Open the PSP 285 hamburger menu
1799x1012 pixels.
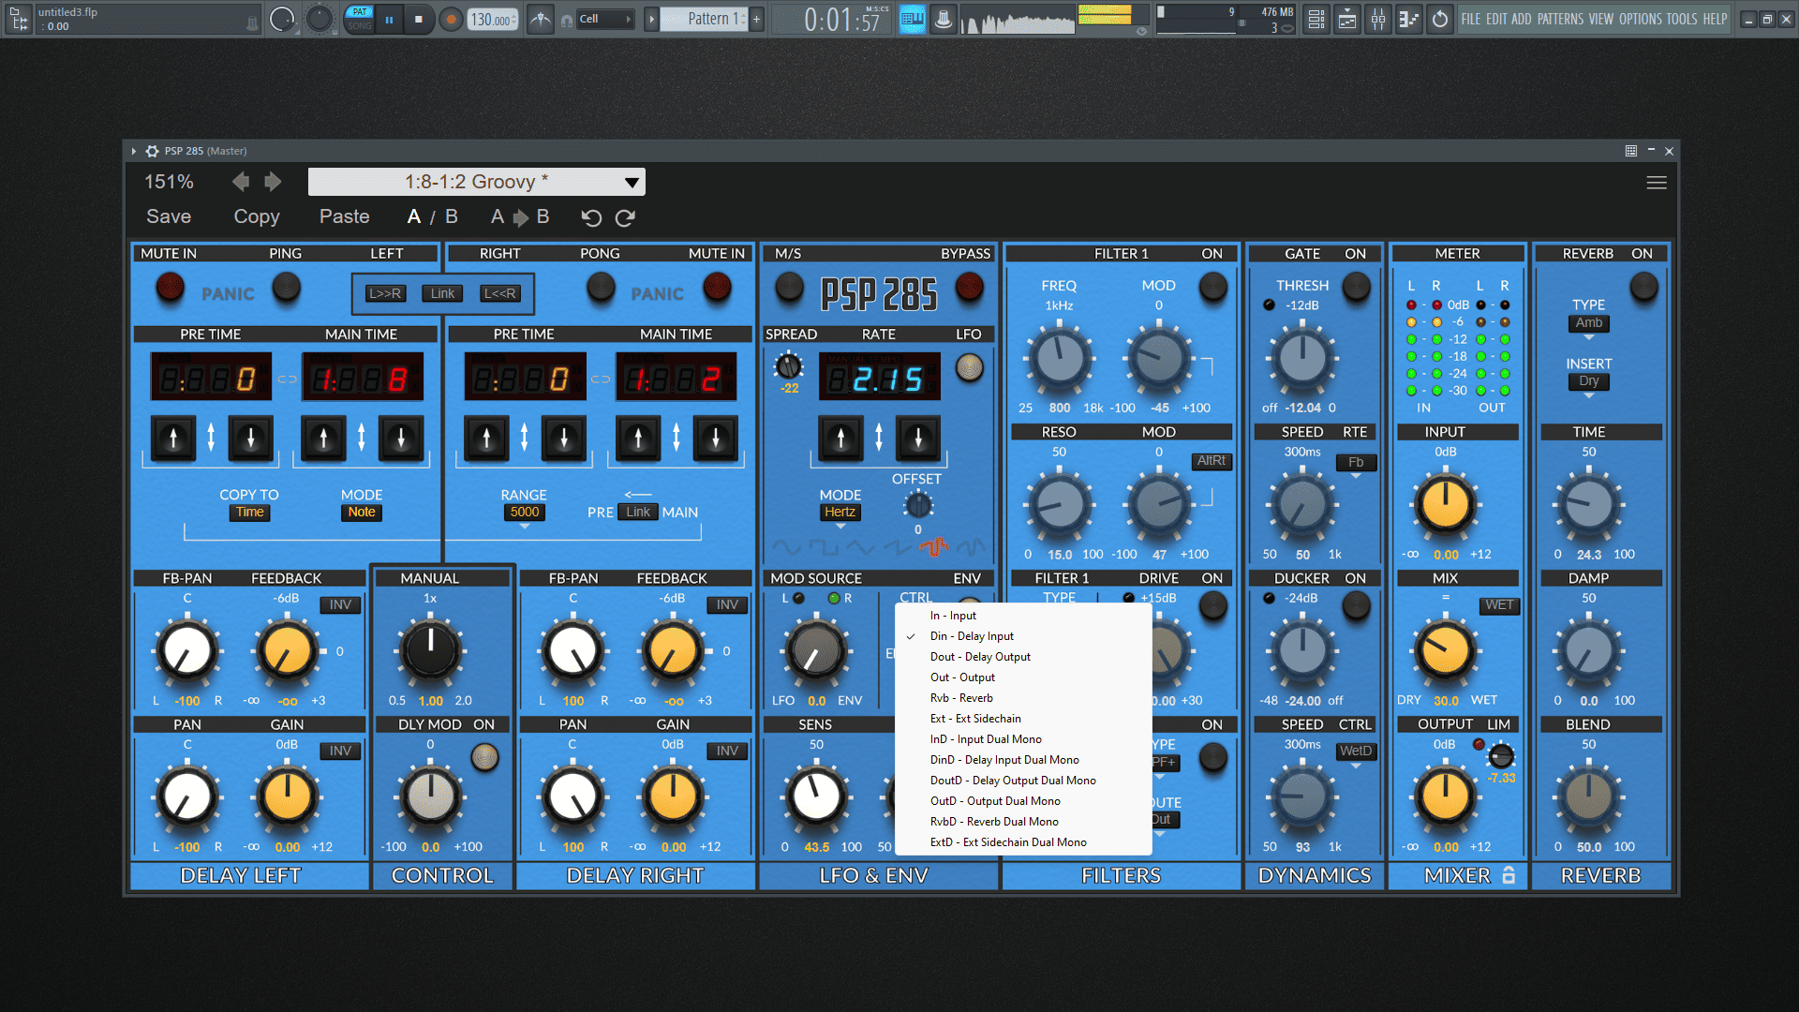[1656, 183]
